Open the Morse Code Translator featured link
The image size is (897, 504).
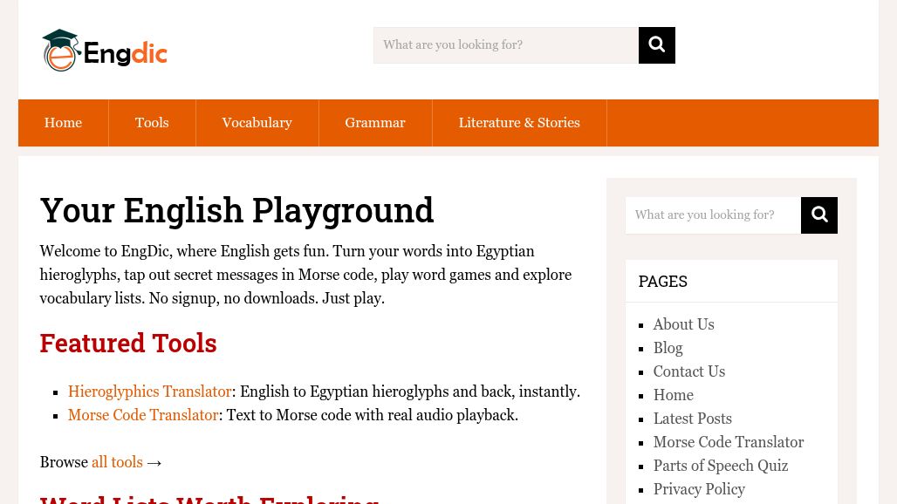[143, 415]
